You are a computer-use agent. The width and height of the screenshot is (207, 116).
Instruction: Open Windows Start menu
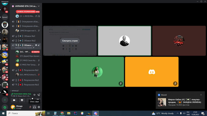click(x=3, y=113)
